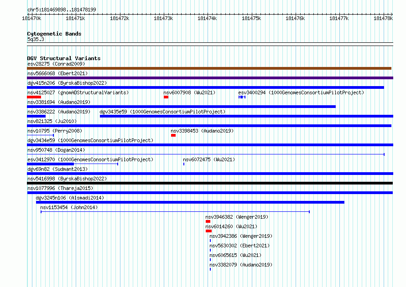Select the short blue nsv3386222 bar
Screen dimensions: 406x287
(36, 116)
